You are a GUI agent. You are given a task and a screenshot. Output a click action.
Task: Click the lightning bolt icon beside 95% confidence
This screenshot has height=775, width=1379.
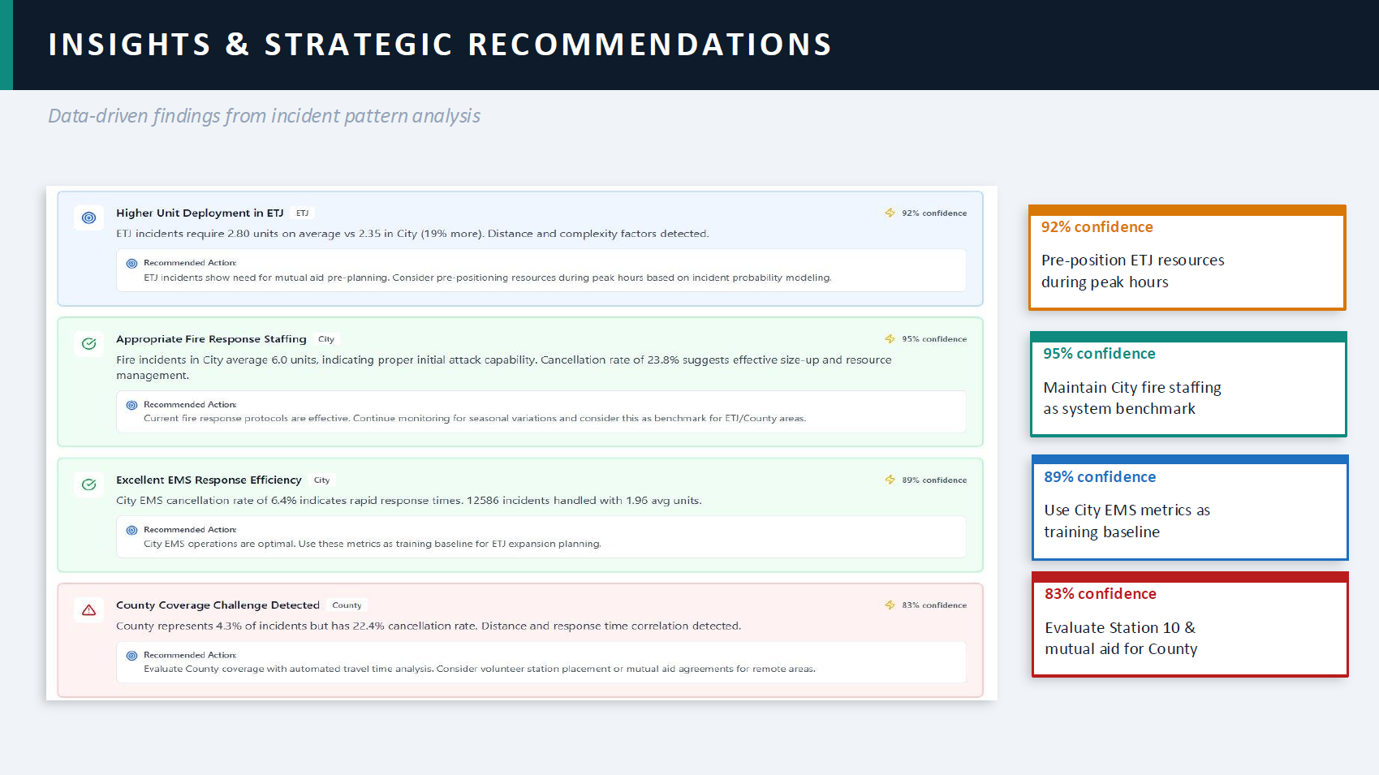tap(890, 338)
